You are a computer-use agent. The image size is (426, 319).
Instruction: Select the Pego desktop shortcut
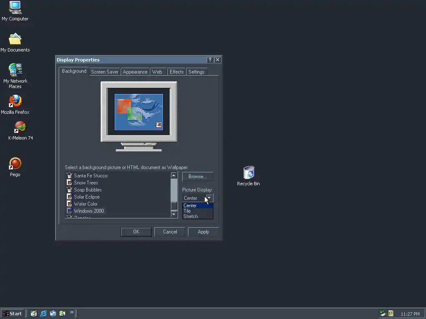coord(15,163)
